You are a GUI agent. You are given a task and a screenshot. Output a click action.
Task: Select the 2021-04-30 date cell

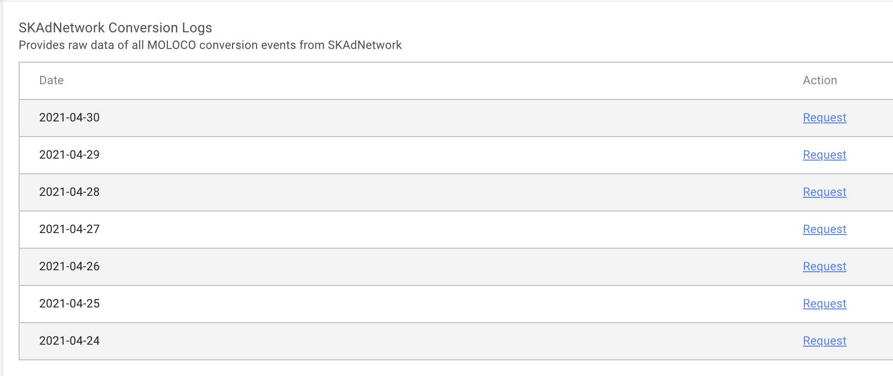[70, 117]
